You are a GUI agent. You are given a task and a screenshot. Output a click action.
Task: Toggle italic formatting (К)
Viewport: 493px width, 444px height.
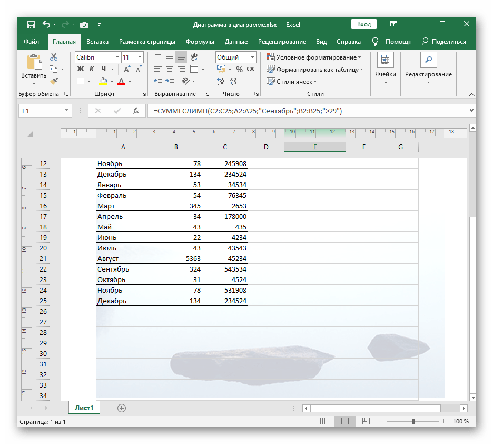(x=92, y=69)
